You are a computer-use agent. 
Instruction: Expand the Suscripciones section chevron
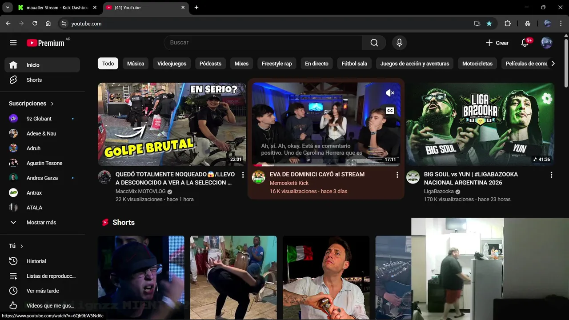pos(52,104)
